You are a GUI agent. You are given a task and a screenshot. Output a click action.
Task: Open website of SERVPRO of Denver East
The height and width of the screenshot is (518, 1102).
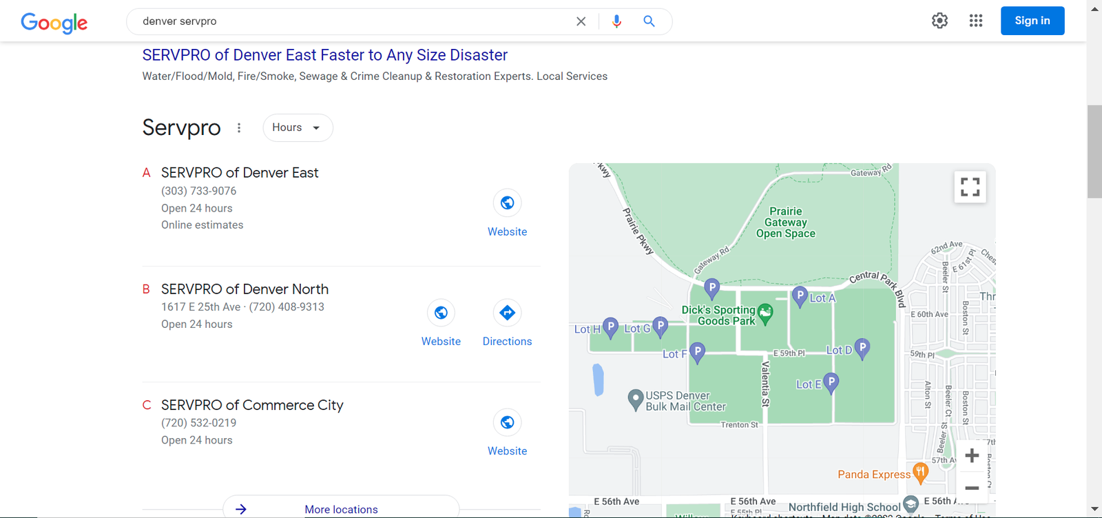[508, 203]
